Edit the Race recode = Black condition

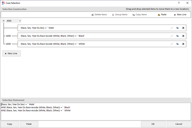coord(172,36)
